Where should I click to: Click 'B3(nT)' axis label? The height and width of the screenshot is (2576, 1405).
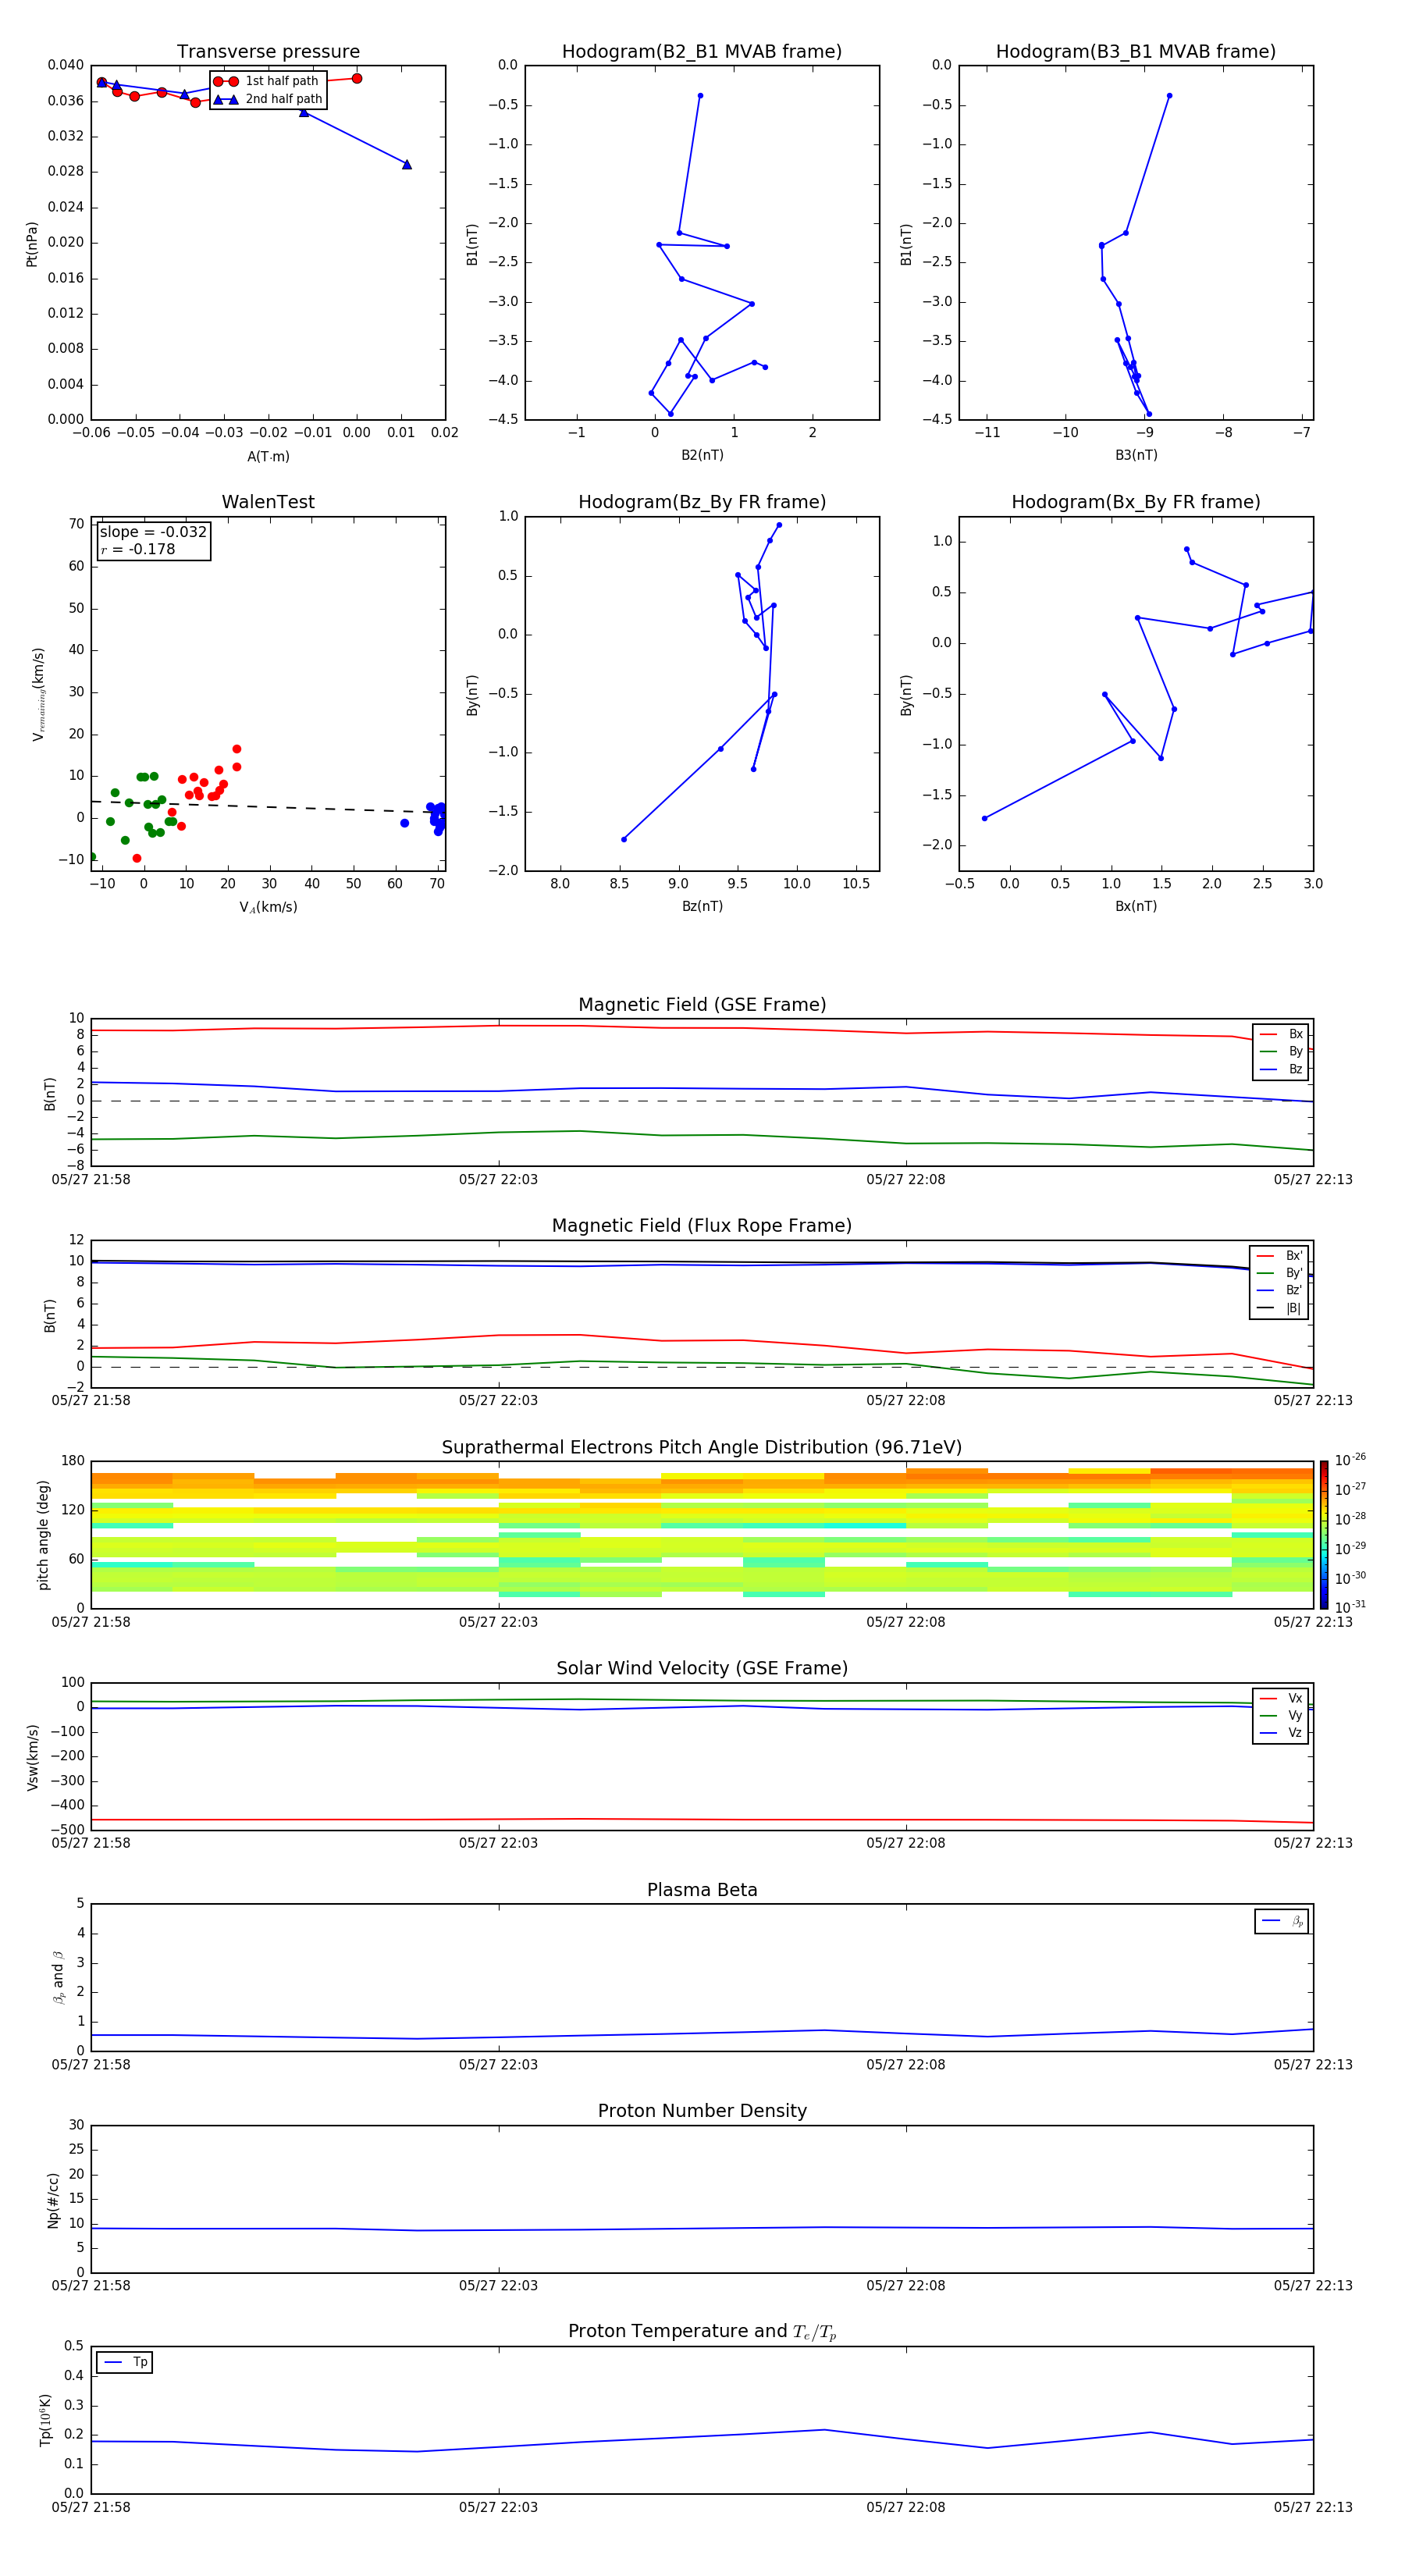tap(1136, 455)
